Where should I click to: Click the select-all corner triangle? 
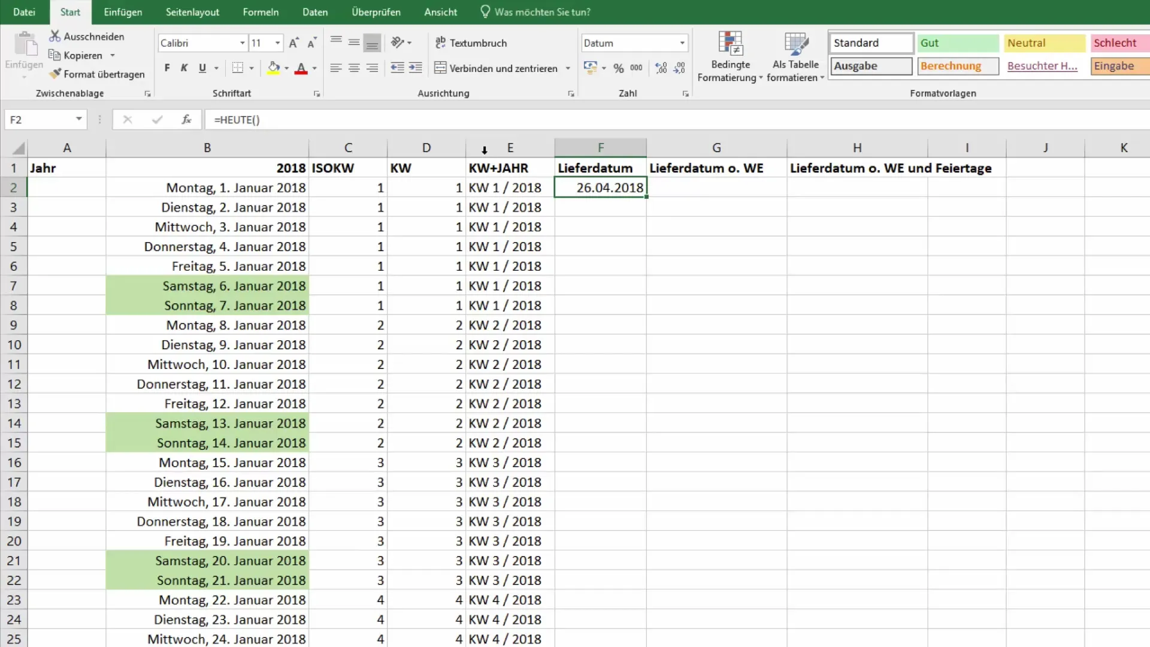pyautogui.click(x=18, y=147)
